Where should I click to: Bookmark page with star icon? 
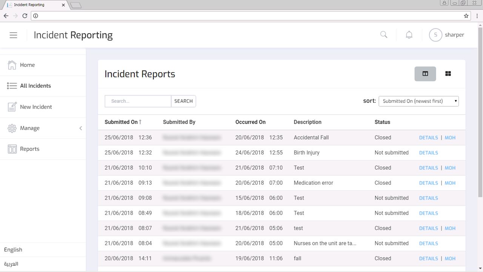click(466, 16)
